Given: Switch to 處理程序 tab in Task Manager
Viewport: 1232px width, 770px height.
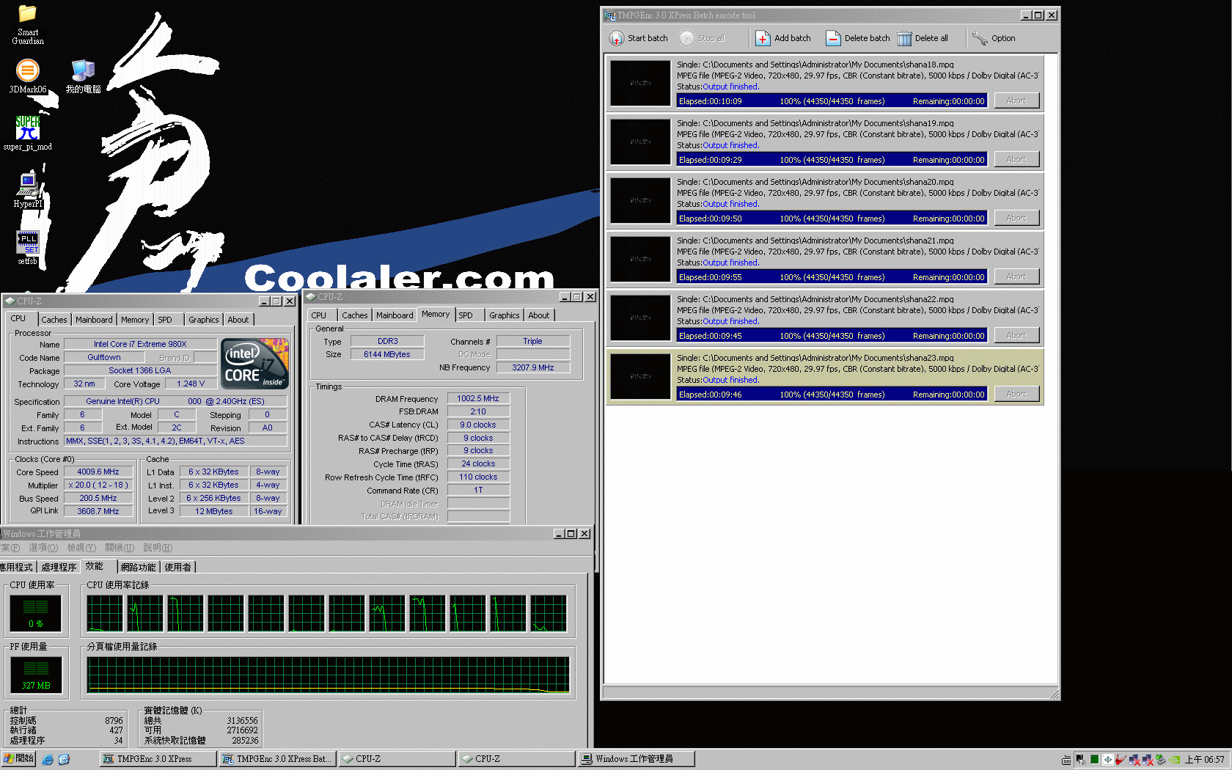Looking at the screenshot, I should [x=59, y=568].
